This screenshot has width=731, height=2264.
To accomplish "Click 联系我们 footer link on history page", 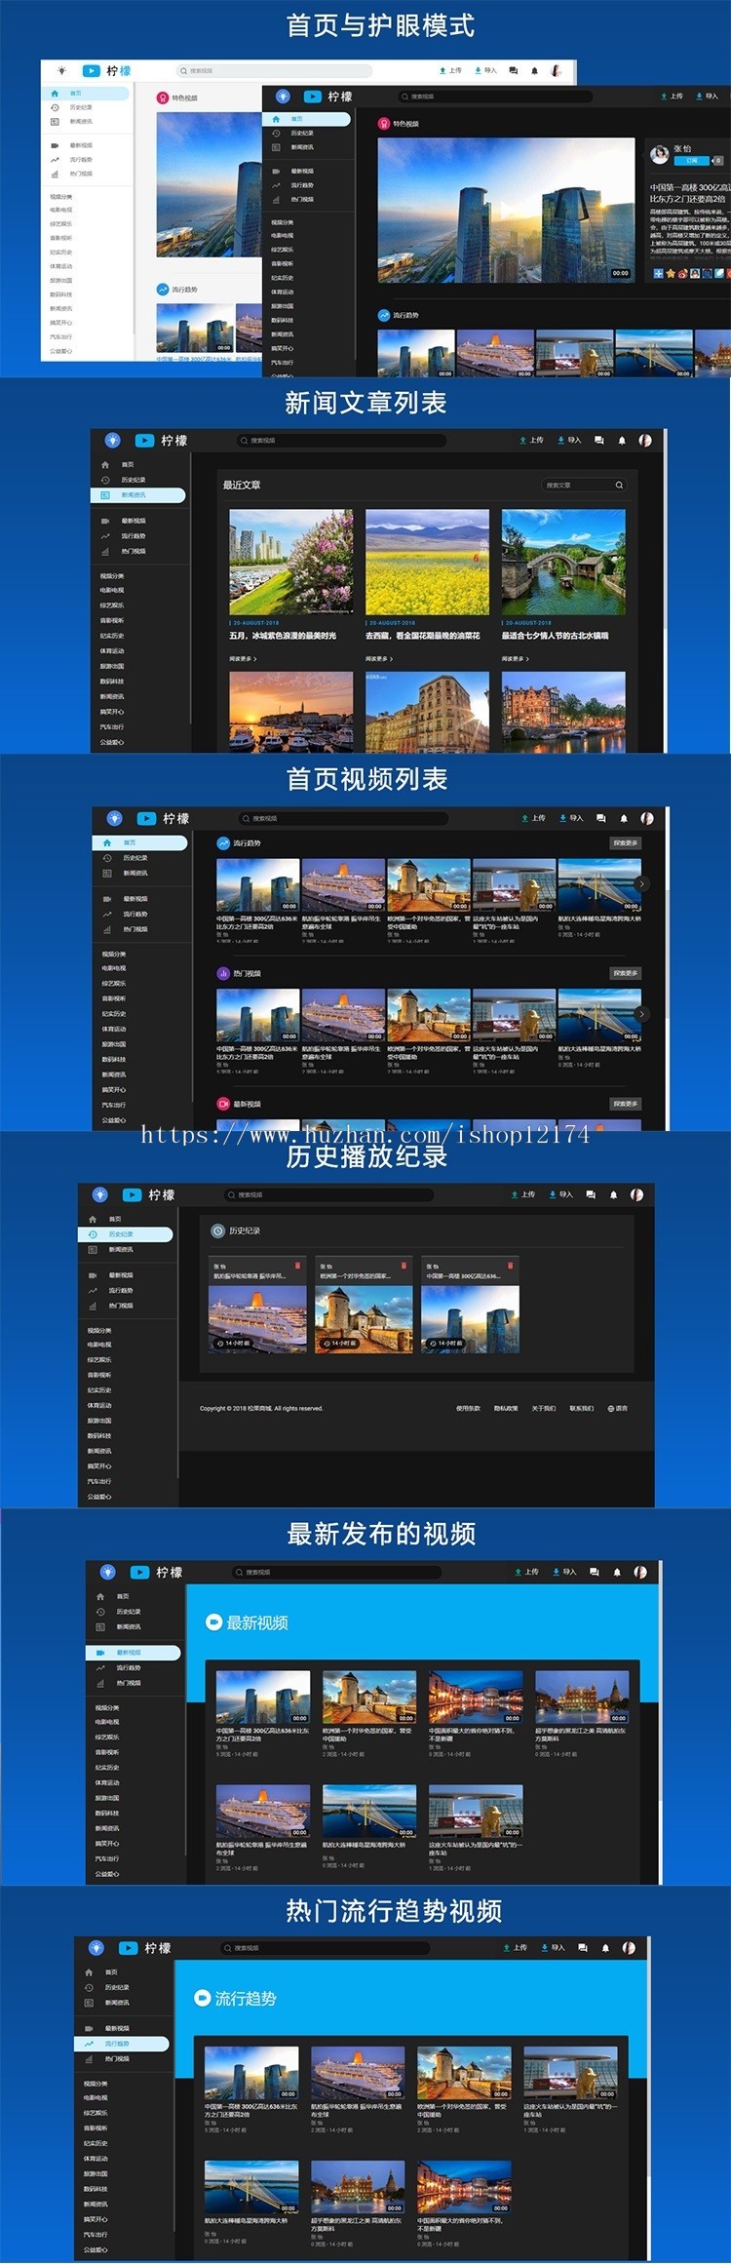I will (x=582, y=1408).
